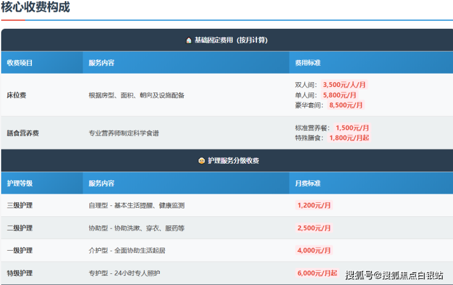This screenshot has width=453, height=285.
Task: Click the 3,500元/人/月 price tag
Action: click(x=344, y=85)
